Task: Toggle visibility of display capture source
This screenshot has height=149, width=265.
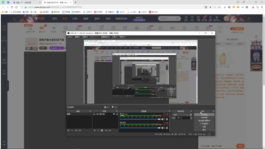Action: pos(114,114)
